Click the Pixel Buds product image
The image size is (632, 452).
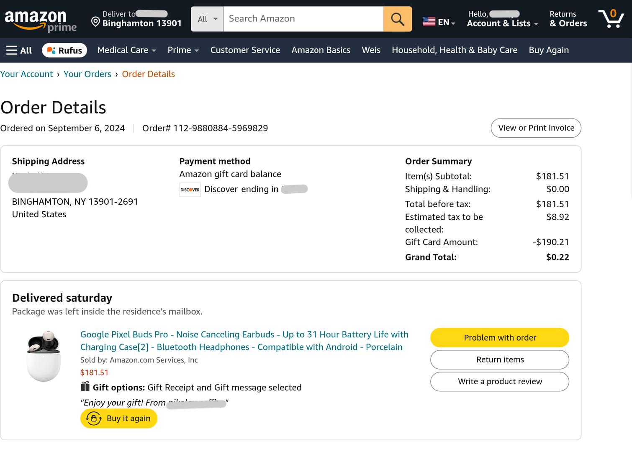click(x=44, y=356)
